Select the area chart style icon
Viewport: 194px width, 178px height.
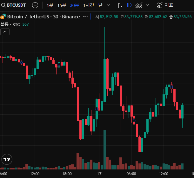pyautogui.click(x=138, y=5)
